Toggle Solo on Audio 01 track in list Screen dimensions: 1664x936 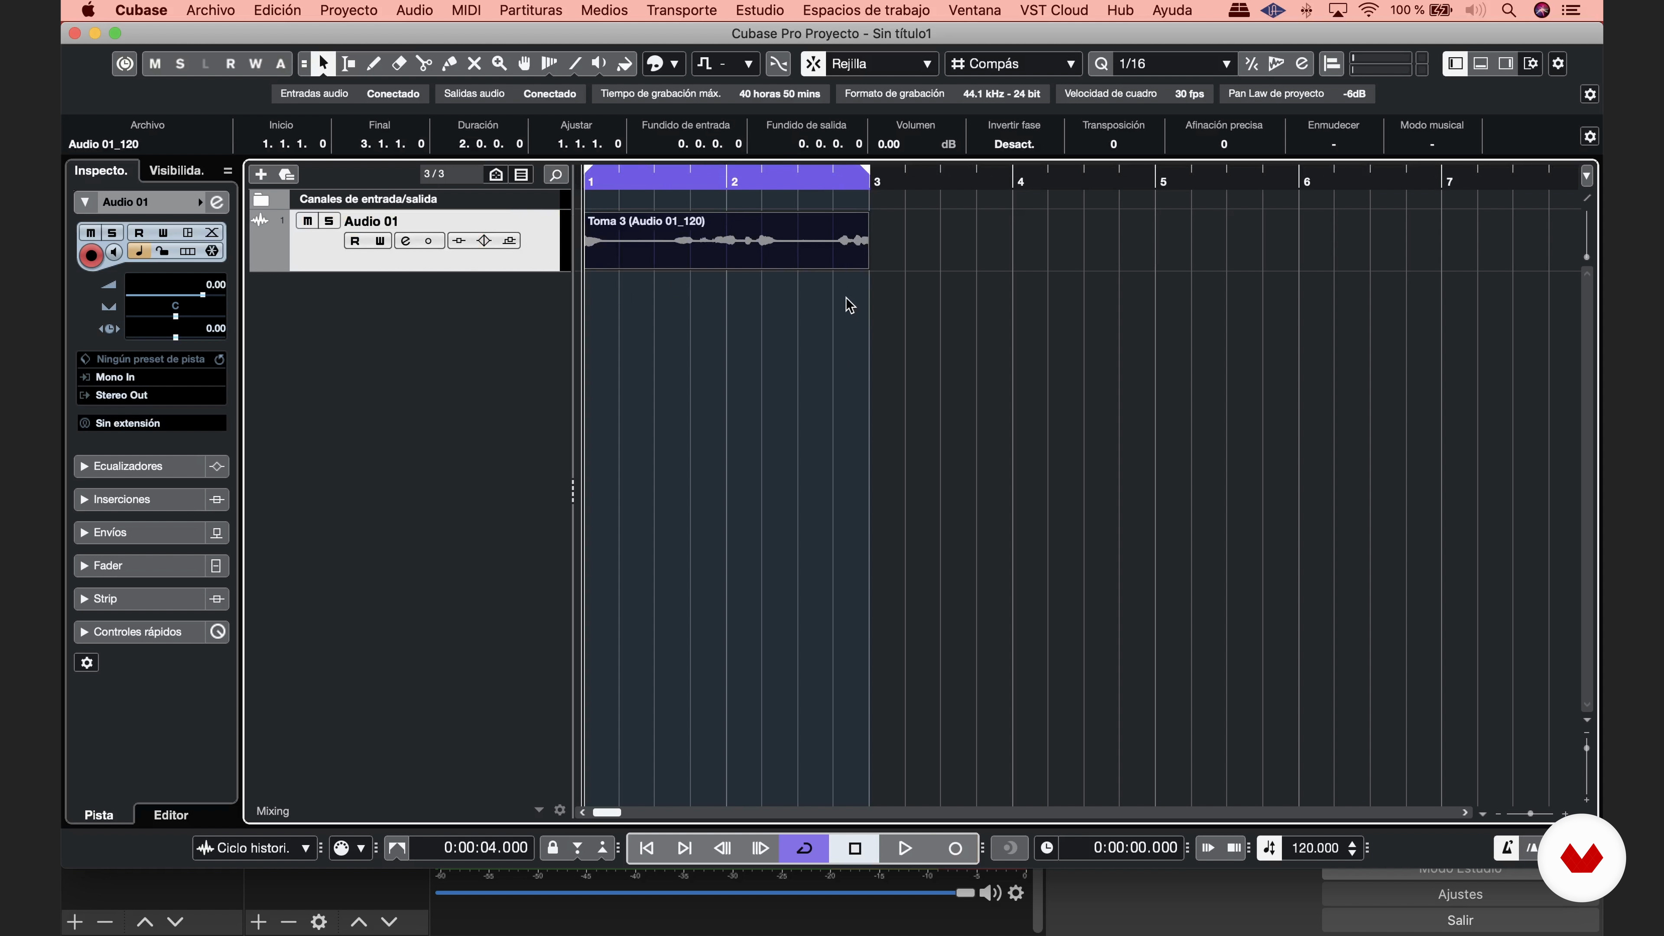point(329,221)
